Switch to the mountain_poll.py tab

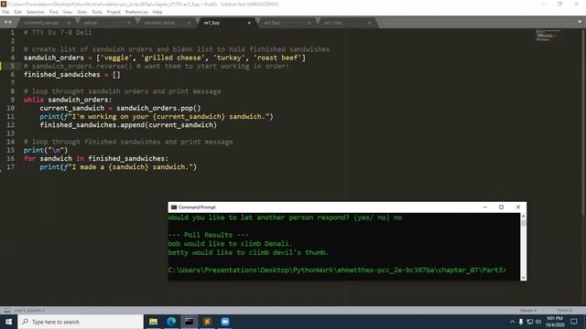[159, 23]
